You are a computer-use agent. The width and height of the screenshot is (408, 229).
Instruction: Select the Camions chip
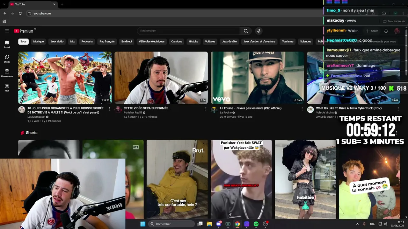pos(177,41)
